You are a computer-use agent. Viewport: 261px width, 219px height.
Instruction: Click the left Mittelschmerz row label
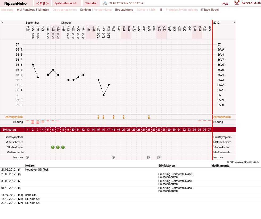[x=14, y=142]
